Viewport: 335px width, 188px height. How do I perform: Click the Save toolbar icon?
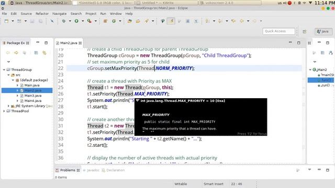coord(32,21)
